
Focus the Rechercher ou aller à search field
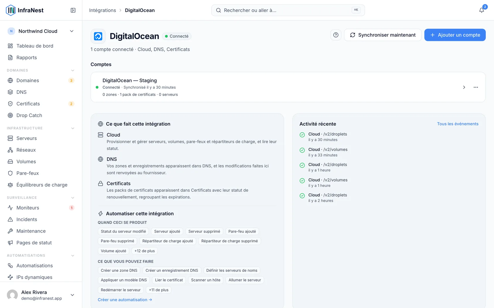tap(288, 10)
